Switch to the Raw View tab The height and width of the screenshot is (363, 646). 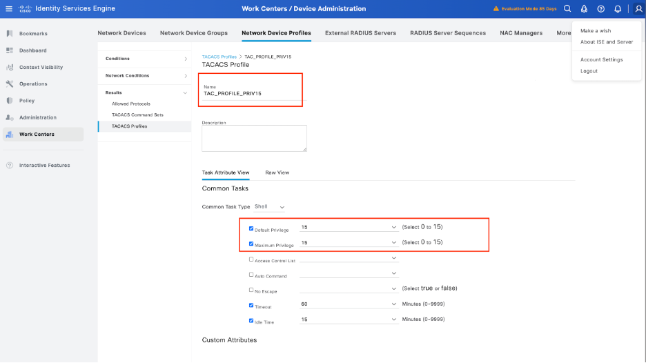(x=277, y=173)
